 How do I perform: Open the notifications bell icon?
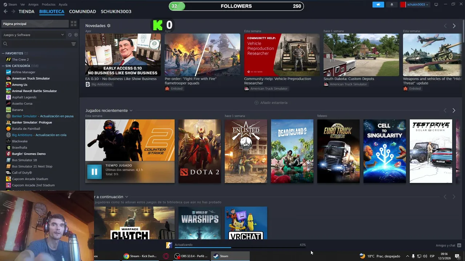click(x=392, y=5)
